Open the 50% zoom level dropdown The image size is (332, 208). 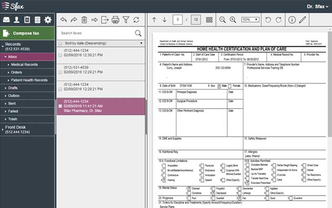(250, 19)
